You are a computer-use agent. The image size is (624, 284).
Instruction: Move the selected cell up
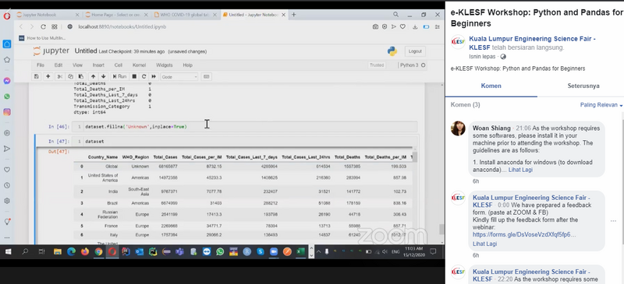tap(93, 77)
